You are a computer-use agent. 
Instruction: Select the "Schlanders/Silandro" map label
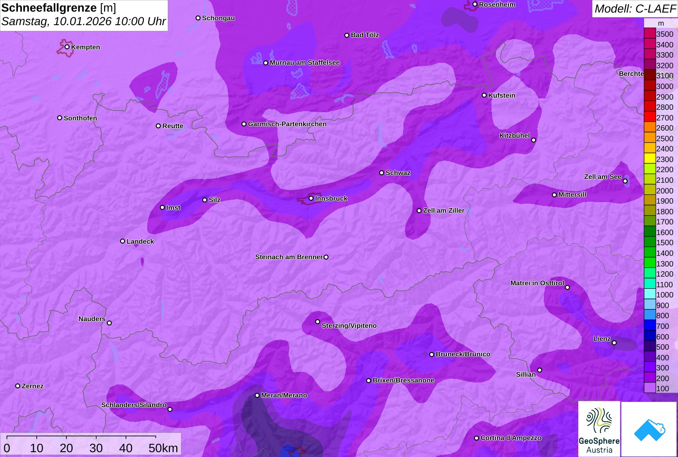point(134,405)
